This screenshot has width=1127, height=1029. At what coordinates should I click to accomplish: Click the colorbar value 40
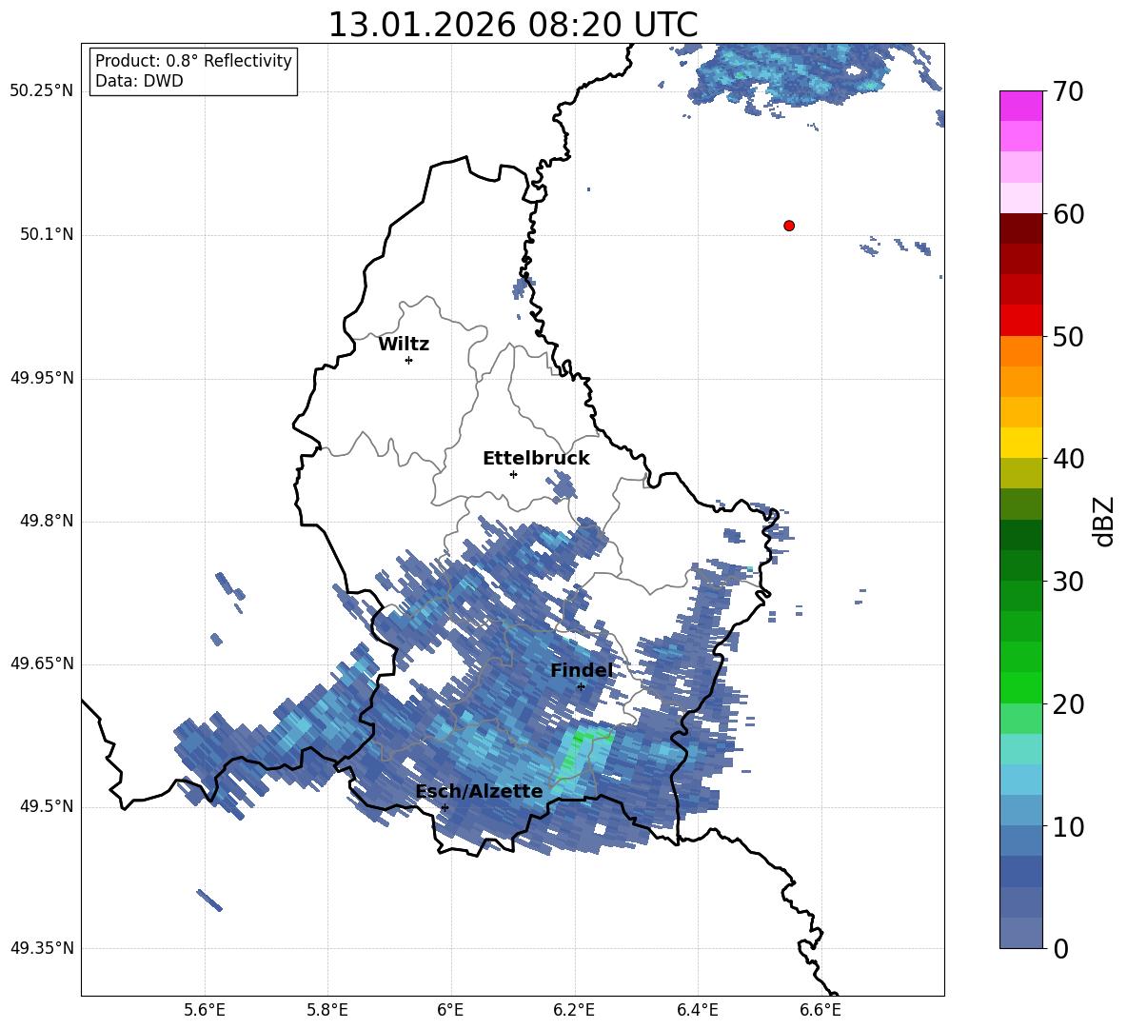(x=1068, y=459)
